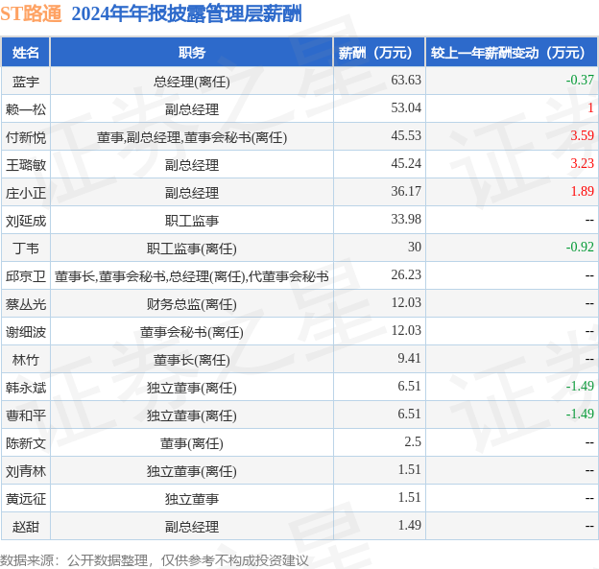The image size is (599, 569).
Task: Click the 姓名 column header
Action: click(x=26, y=53)
